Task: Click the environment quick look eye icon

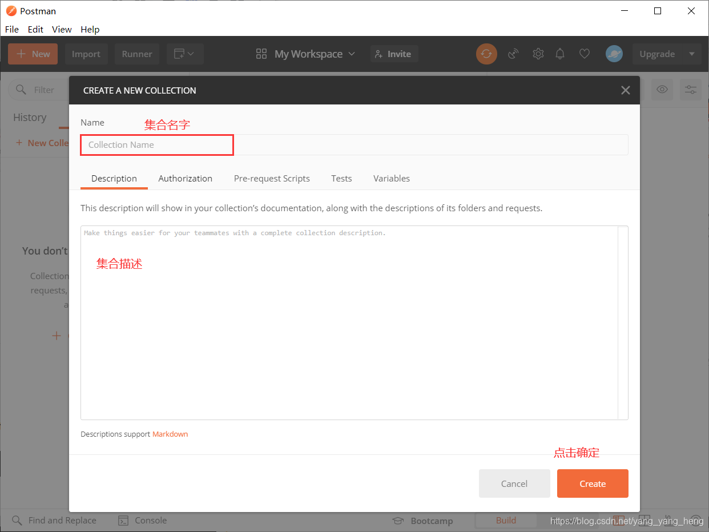Action: pos(662,90)
